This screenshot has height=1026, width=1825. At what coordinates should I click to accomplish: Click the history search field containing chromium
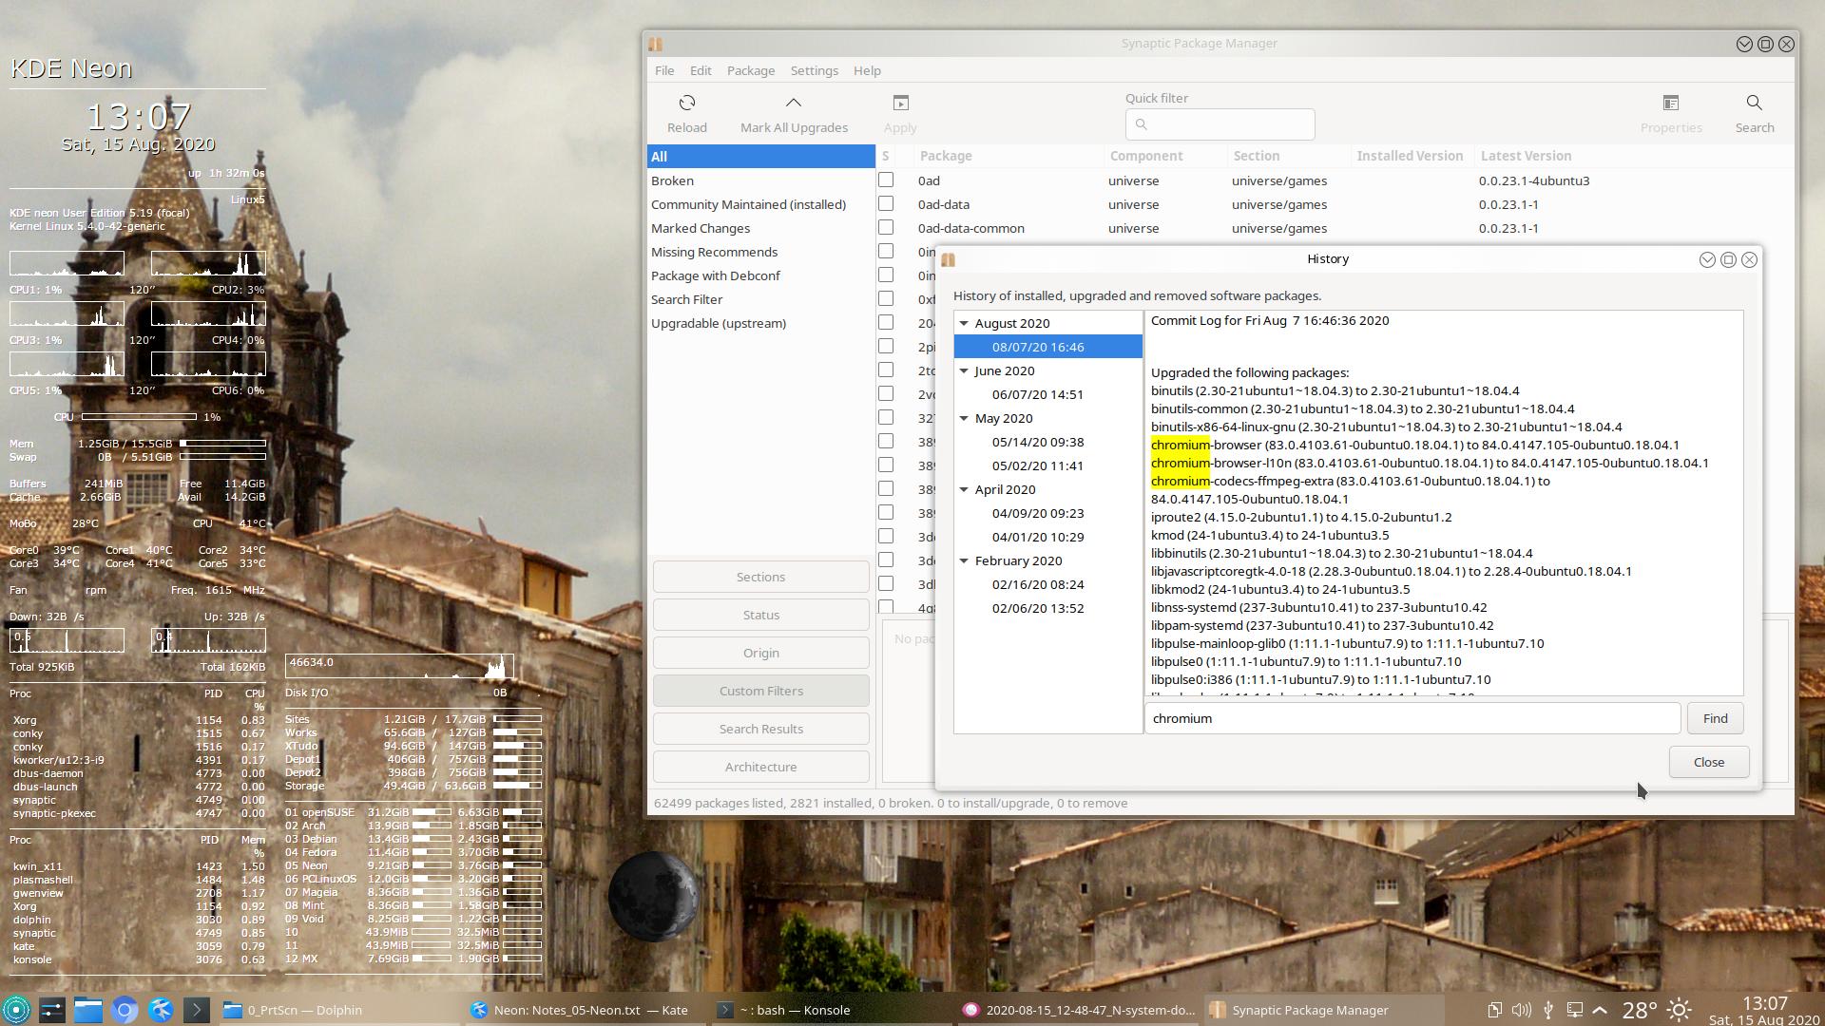pos(1412,718)
